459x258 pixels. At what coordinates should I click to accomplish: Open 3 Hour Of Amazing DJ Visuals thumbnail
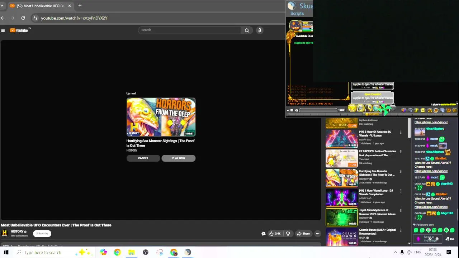341,138
